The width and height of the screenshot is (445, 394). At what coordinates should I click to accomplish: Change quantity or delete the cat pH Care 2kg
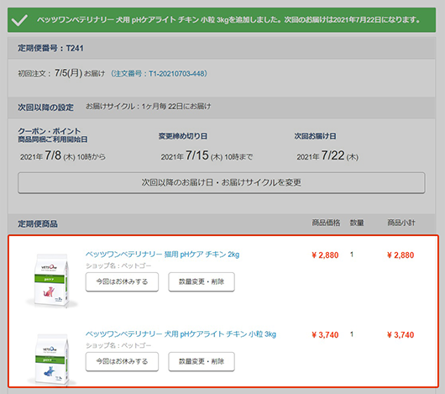tap(202, 281)
